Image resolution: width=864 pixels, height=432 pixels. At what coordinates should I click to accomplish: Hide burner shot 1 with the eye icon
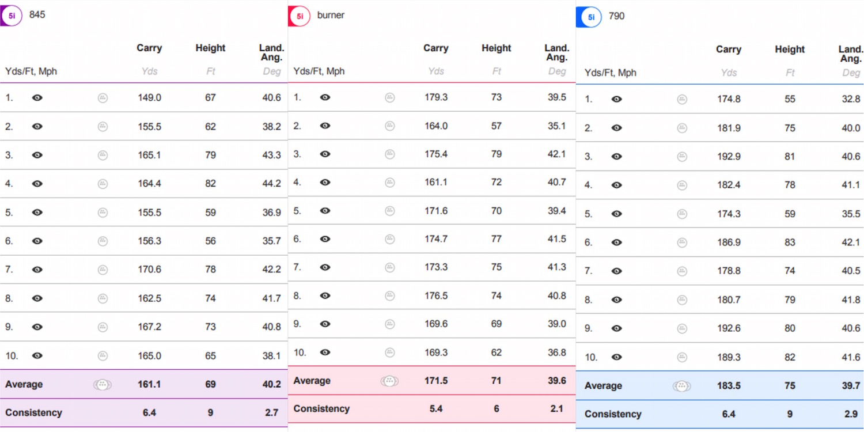(x=325, y=97)
